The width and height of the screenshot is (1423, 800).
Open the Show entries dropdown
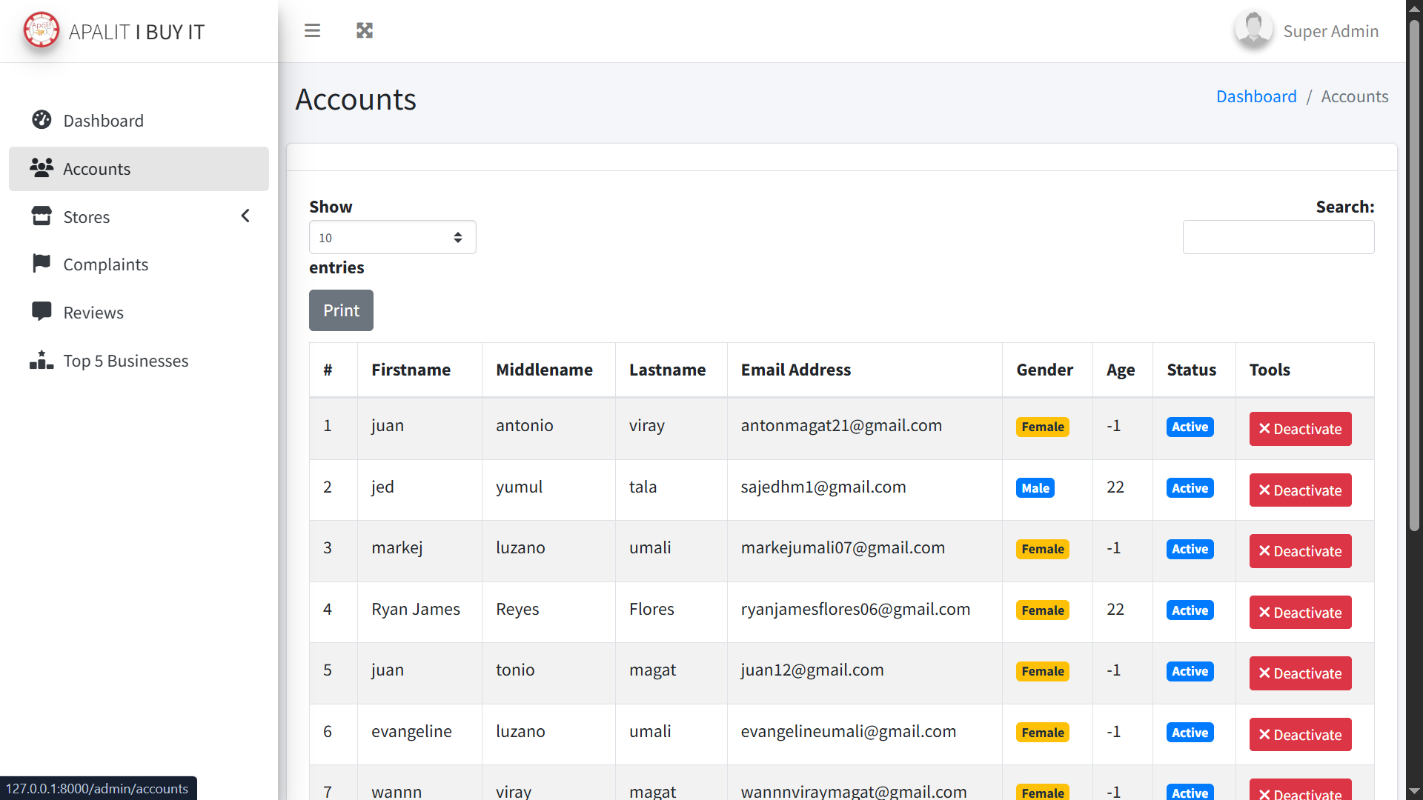click(392, 237)
